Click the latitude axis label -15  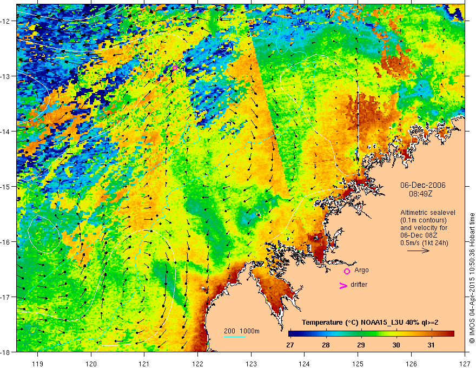(x=6, y=186)
